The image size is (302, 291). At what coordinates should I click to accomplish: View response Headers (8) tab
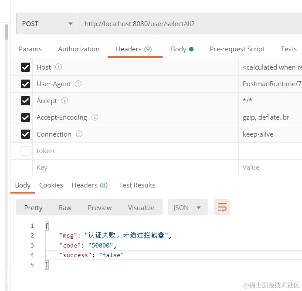click(90, 185)
